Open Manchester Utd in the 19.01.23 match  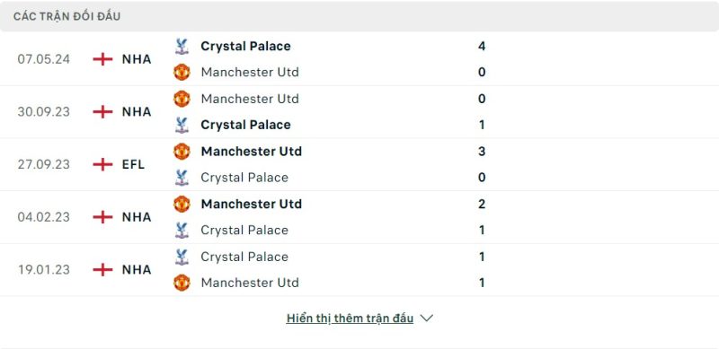(250, 283)
